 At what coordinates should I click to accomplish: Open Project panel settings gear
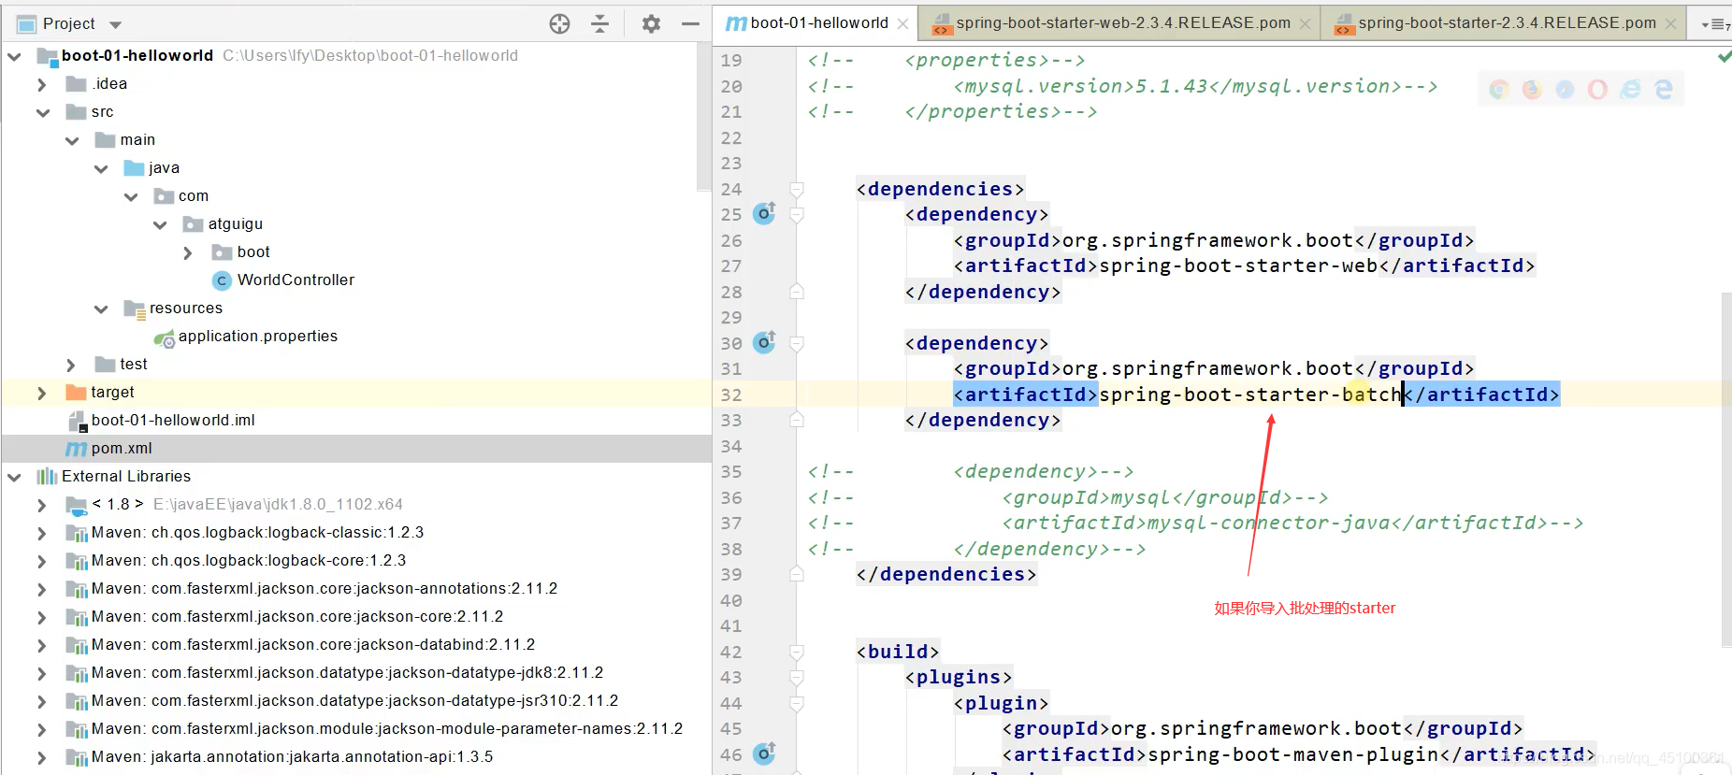(651, 24)
